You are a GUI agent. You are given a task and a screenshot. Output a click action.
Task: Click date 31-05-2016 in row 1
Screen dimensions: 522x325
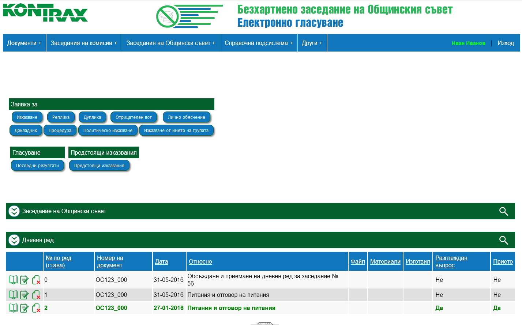coord(169,295)
